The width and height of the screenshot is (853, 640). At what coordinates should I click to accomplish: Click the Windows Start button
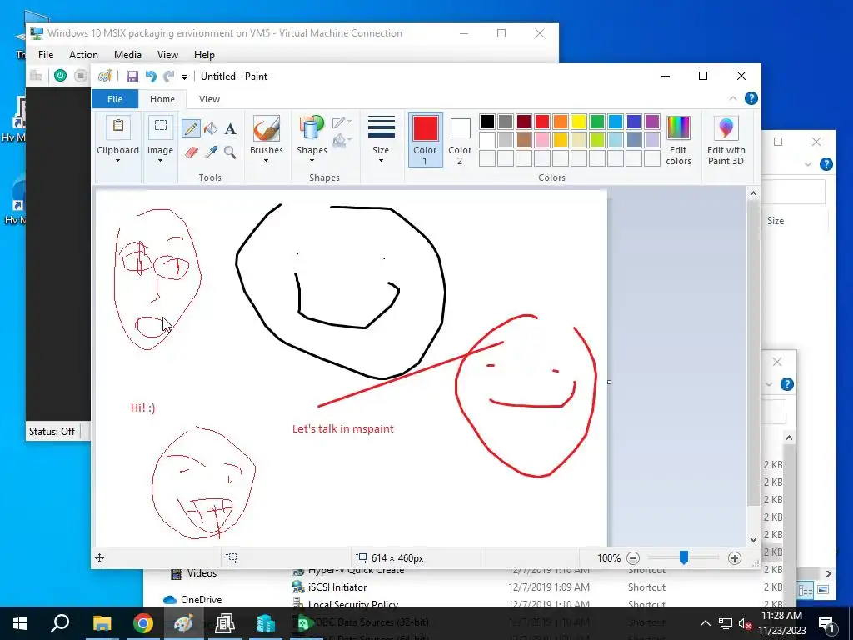click(20, 623)
